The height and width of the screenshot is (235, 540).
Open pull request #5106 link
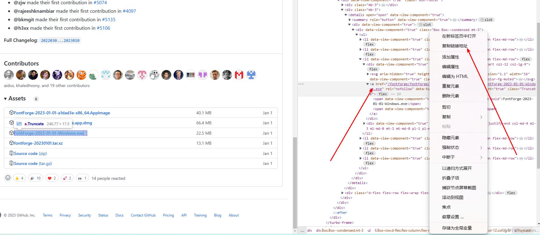pos(103,28)
